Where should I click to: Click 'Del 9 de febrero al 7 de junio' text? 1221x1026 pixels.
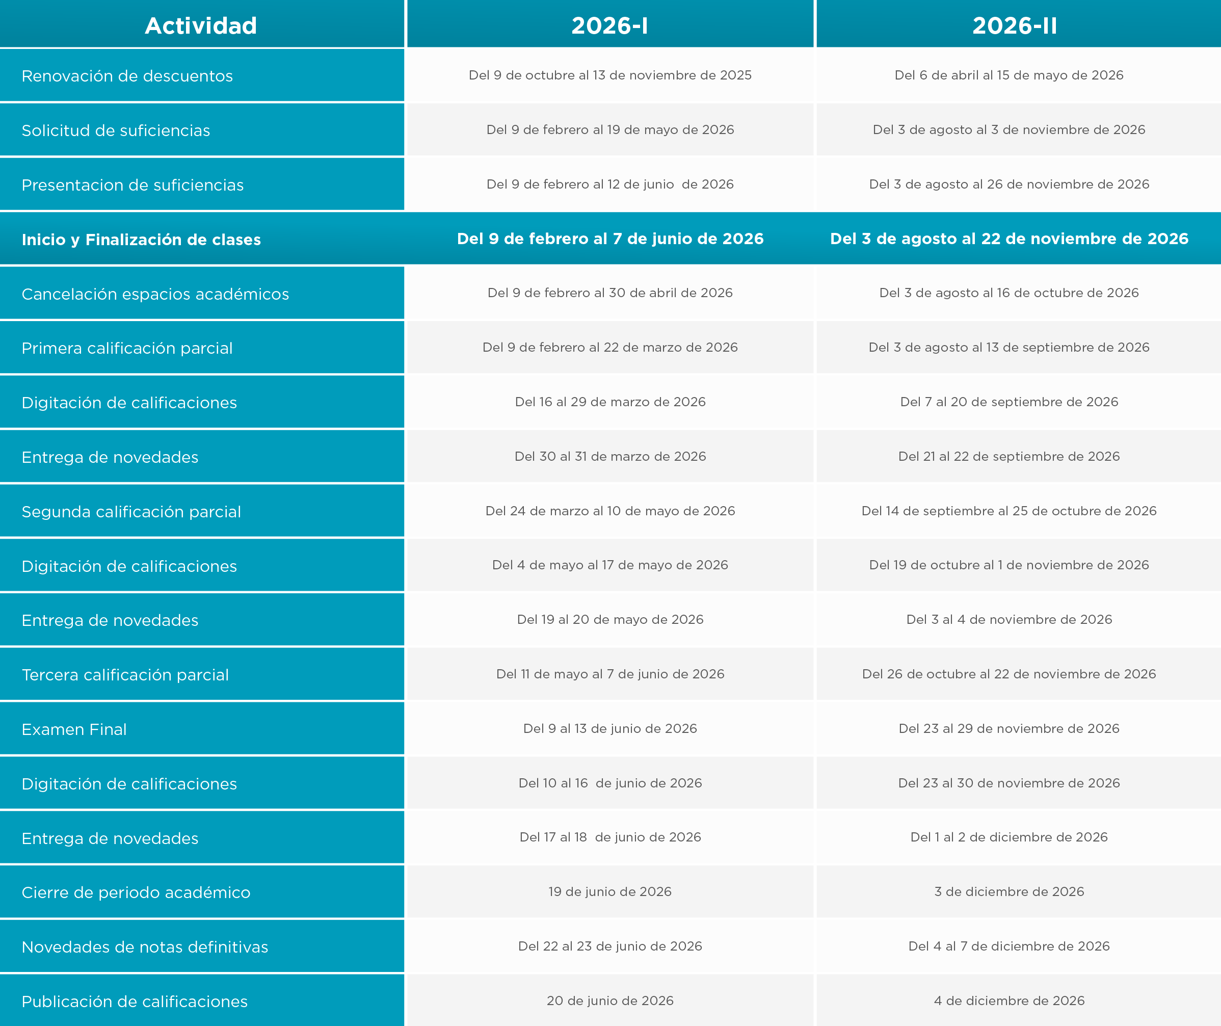610,239
